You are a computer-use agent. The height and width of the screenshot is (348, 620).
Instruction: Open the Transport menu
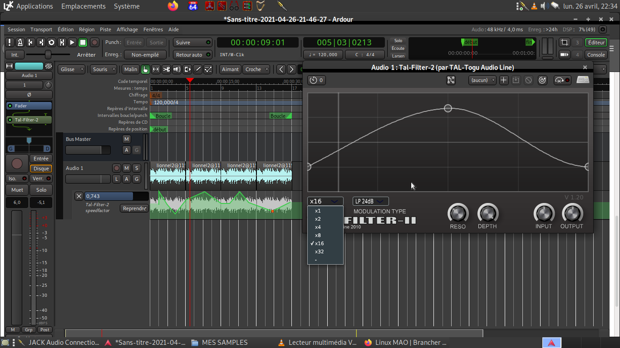[41, 29]
